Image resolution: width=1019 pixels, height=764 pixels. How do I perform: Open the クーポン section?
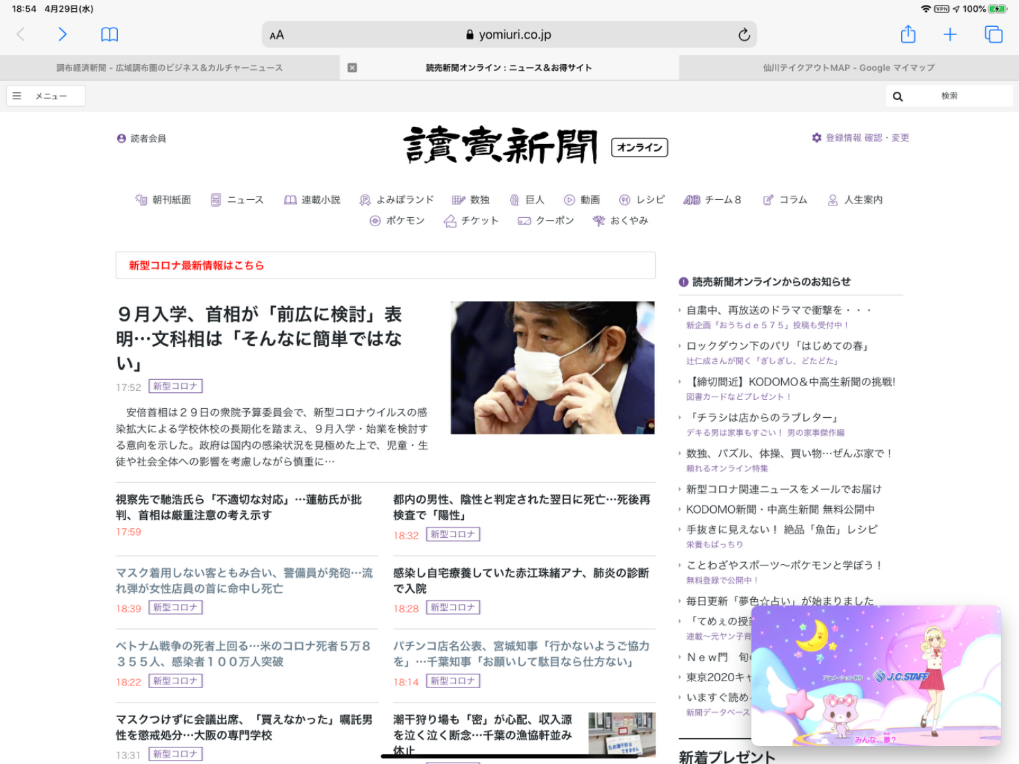point(546,221)
